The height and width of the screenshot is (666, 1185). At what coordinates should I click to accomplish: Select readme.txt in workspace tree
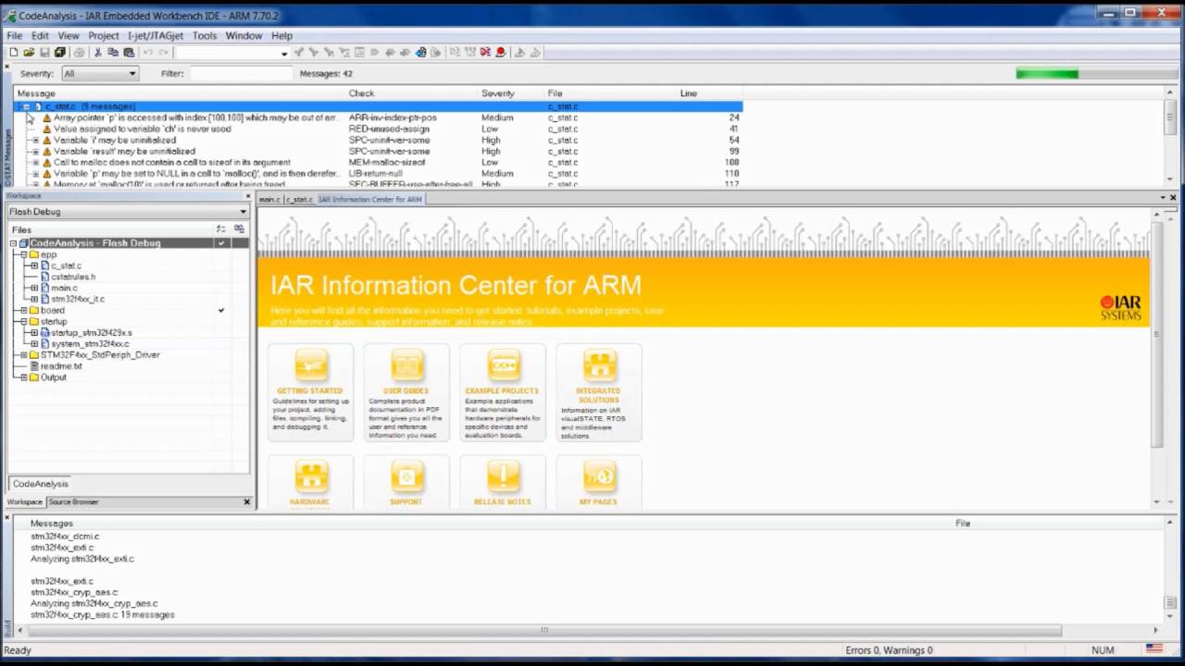[x=61, y=365]
